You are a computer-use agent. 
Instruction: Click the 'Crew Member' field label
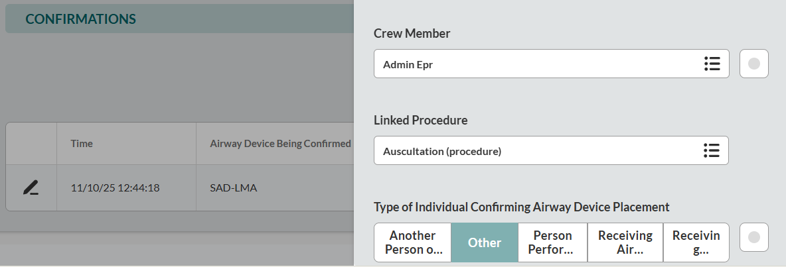coord(412,33)
